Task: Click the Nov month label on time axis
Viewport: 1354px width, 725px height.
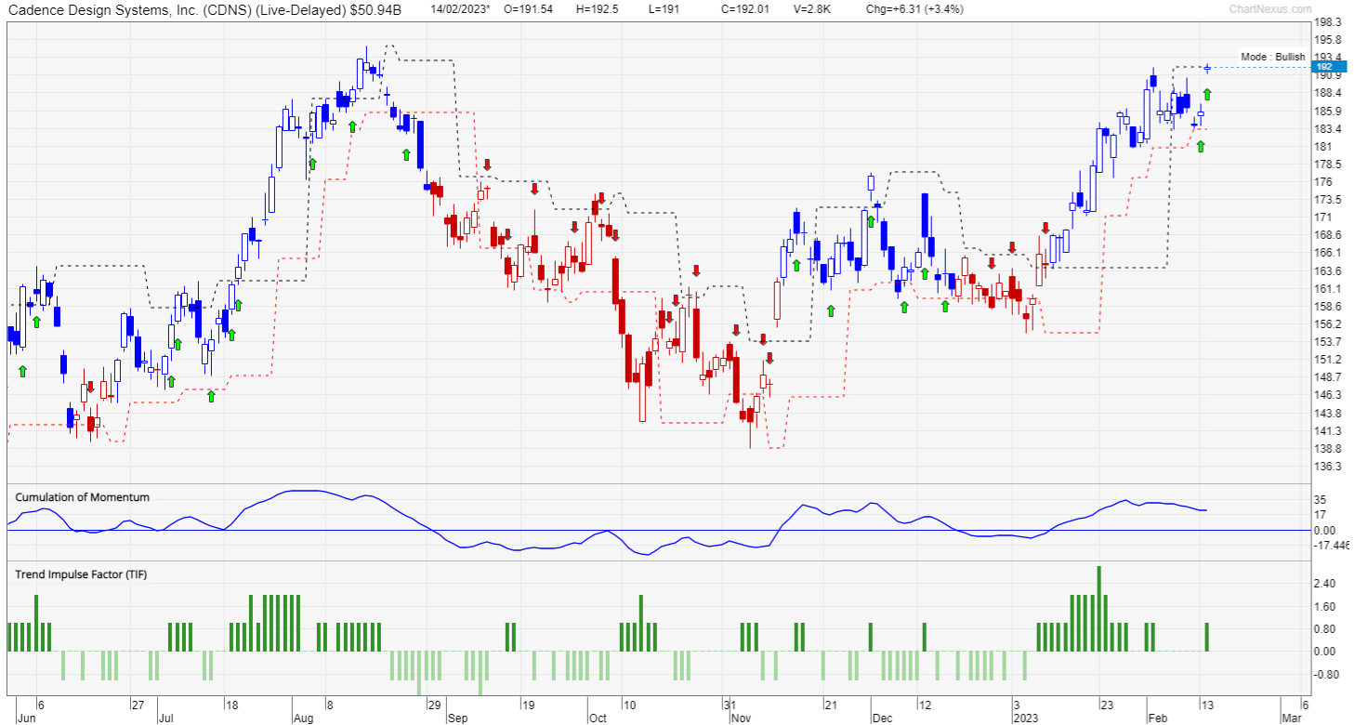Action: [x=740, y=718]
